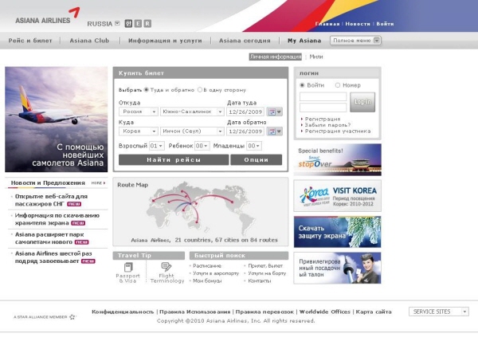Open the departure date calendar icon
This screenshot has width=478, height=341.
tap(274, 112)
